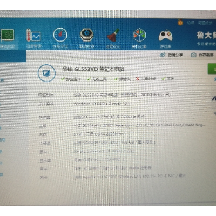The width and height of the screenshot is (216, 216).
Task: Click the red X feature status item
Action: (146, 79)
